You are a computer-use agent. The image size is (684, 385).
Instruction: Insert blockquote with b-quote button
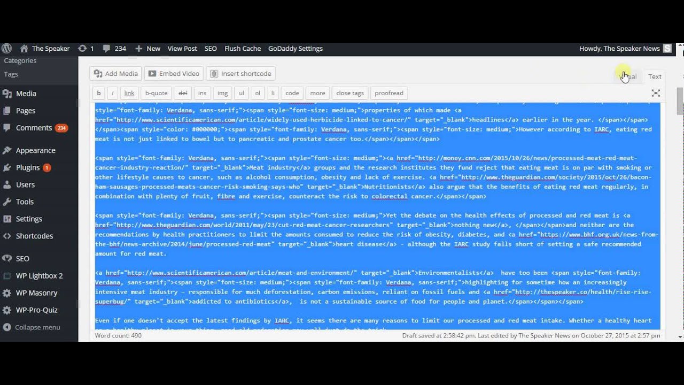click(156, 93)
